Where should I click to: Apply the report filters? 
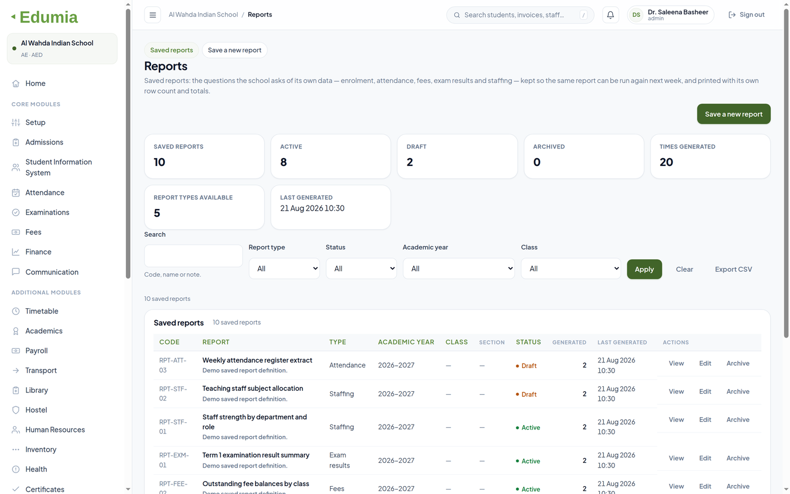click(644, 269)
